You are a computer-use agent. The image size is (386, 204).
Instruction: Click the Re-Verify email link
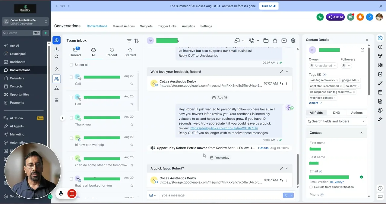(x=337, y=182)
